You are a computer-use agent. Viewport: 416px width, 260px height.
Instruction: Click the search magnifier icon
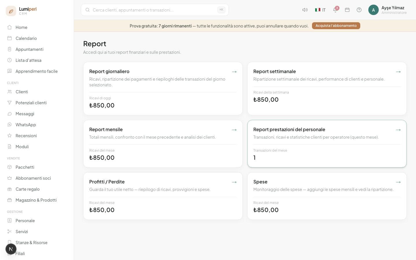click(x=88, y=10)
